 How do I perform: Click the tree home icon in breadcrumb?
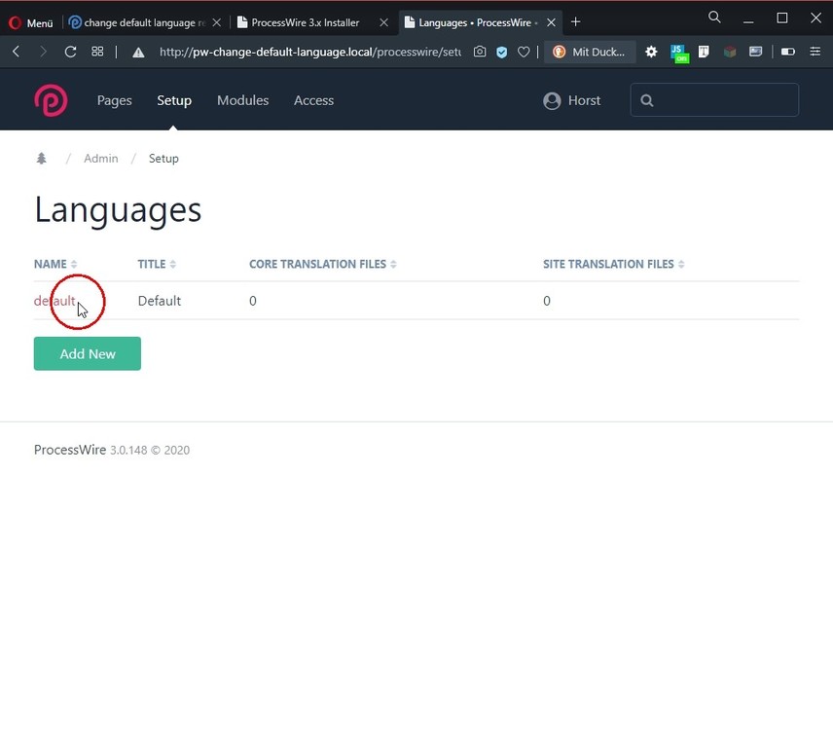pos(41,159)
